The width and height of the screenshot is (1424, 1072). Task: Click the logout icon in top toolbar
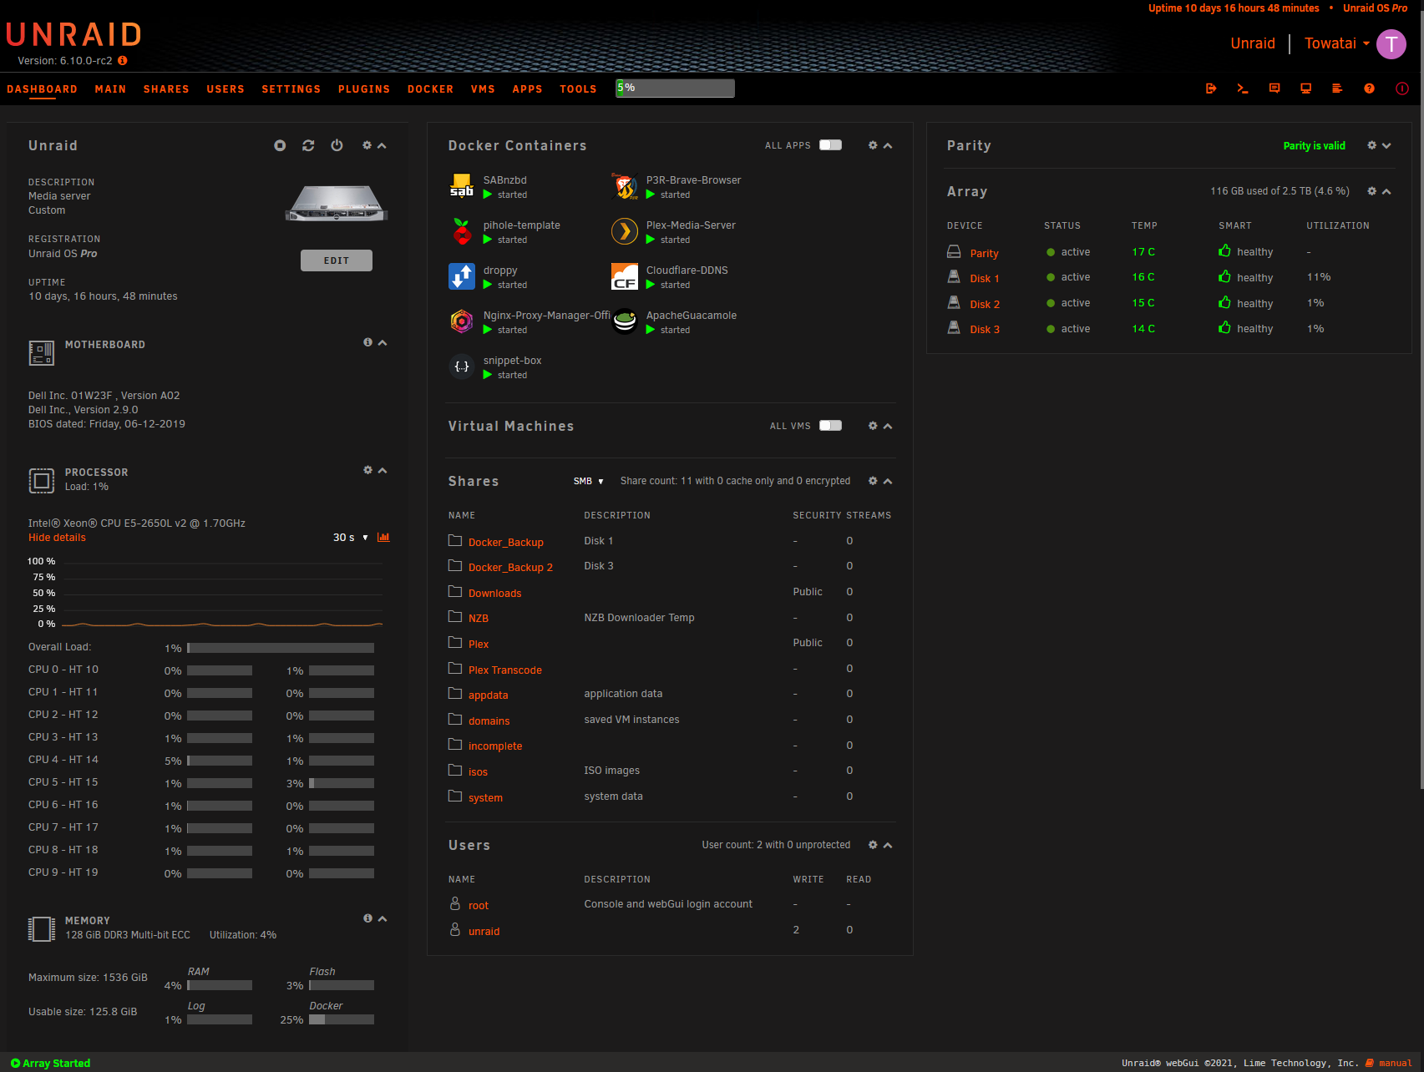pyautogui.click(x=1211, y=88)
